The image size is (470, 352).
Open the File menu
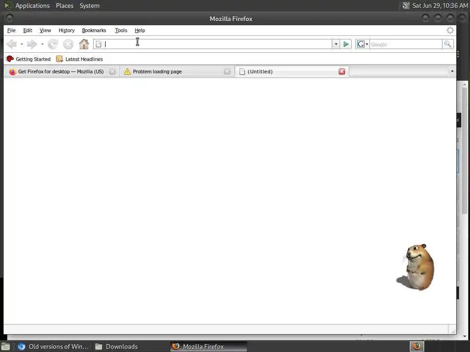[11, 30]
